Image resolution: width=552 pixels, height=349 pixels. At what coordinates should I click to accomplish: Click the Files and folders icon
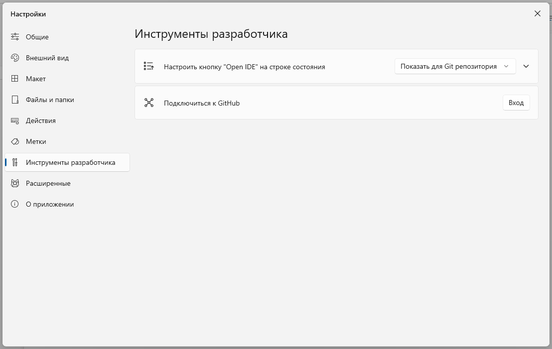(15, 100)
